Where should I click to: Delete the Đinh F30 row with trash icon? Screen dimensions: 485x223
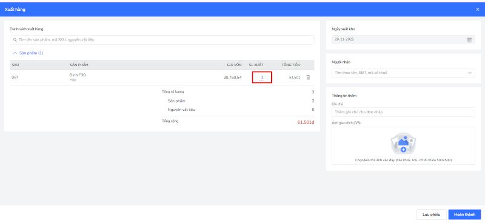click(308, 78)
